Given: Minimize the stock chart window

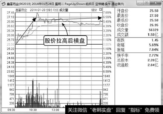Looking at the screenshot, I should click(140, 3).
